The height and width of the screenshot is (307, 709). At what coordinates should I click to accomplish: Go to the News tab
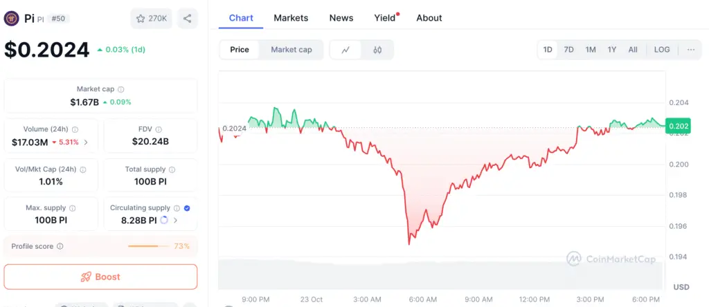[341, 18]
